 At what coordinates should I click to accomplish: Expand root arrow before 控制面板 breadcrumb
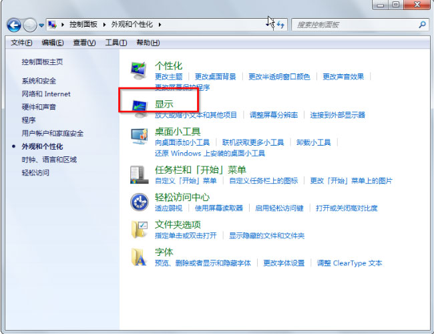click(x=63, y=25)
